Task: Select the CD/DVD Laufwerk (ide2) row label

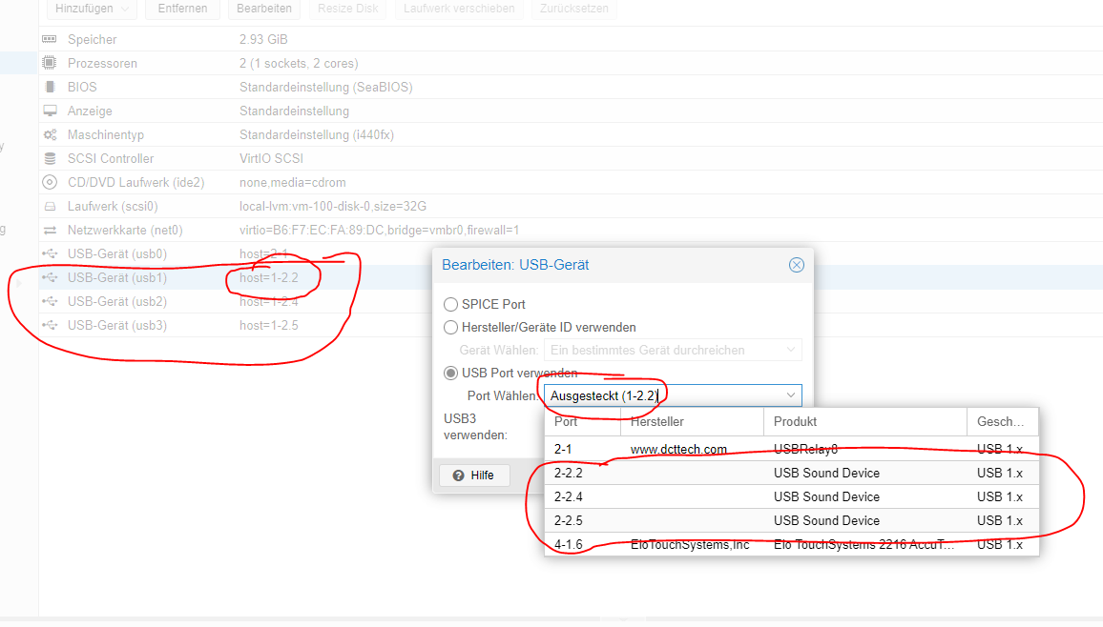Action: pyautogui.click(x=135, y=183)
